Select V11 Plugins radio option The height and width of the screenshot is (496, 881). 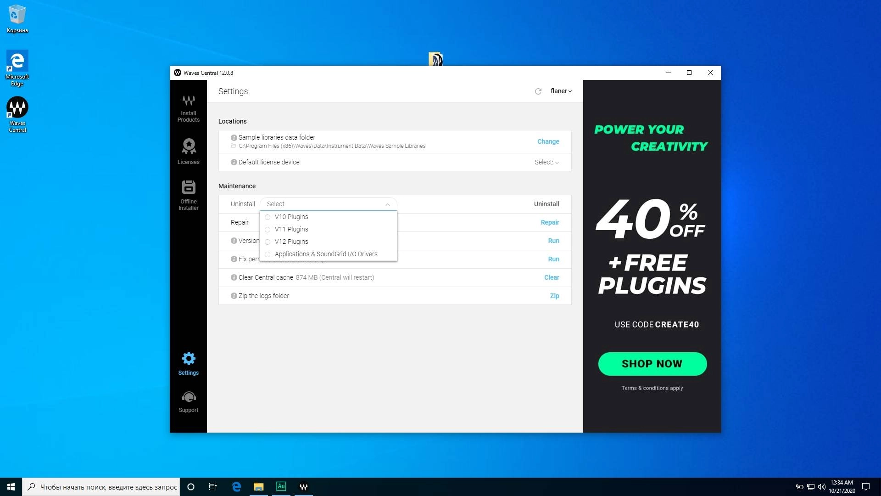(268, 230)
